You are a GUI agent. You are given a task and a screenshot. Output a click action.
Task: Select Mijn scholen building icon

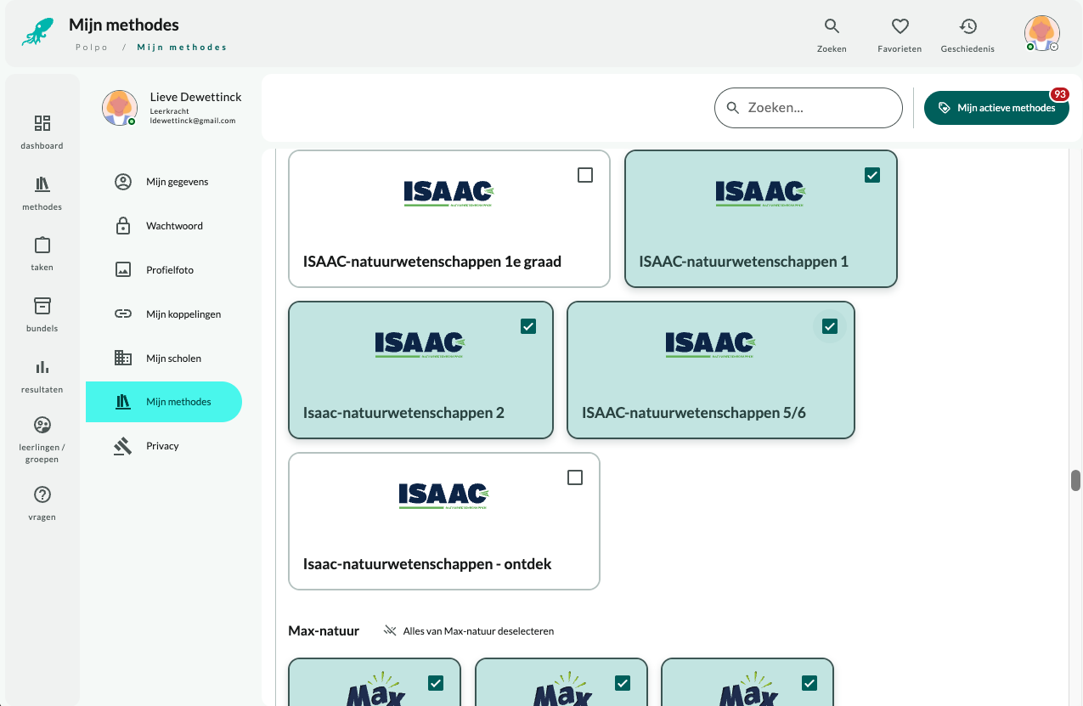click(x=123, y=359)
